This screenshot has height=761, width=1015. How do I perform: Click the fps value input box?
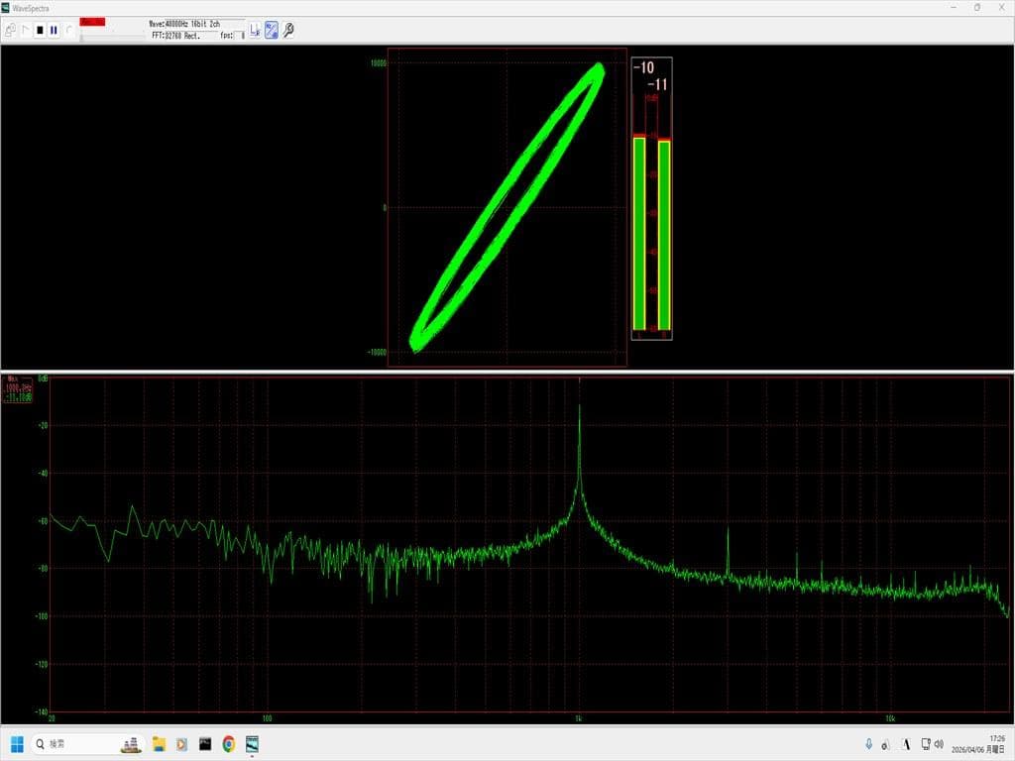point(240,36)
